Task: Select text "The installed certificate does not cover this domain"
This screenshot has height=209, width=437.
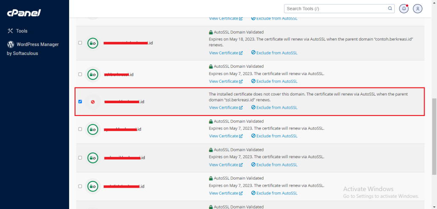Action: coord(256,94)
